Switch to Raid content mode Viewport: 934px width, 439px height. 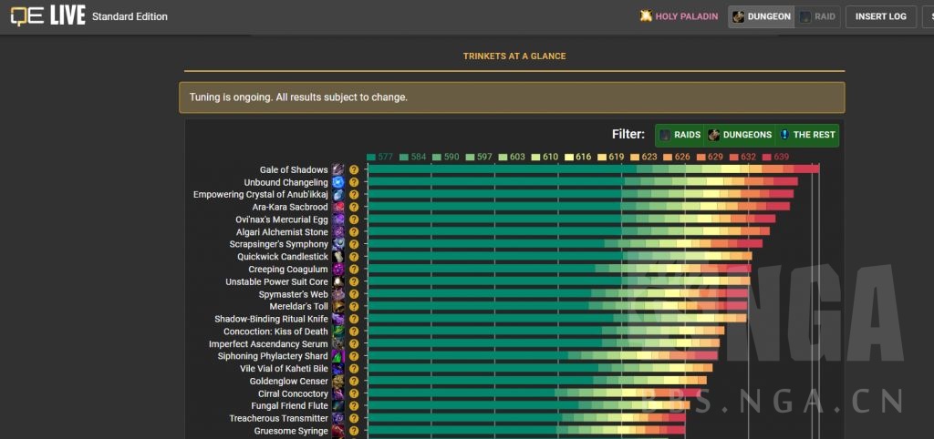coord(817,16)
